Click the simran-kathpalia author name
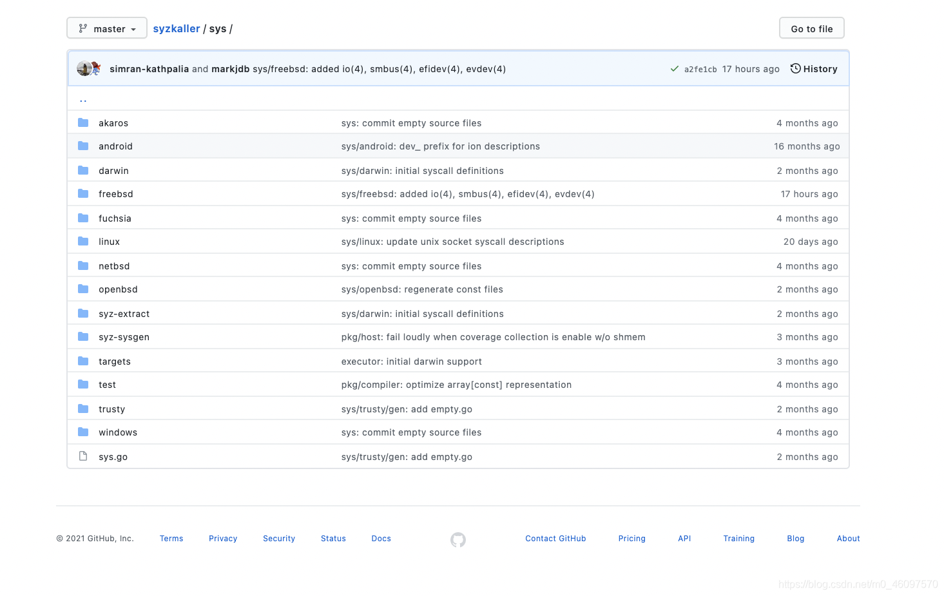Image resolution: width=944 pixels, height=596 pixels. click(149, 69)
